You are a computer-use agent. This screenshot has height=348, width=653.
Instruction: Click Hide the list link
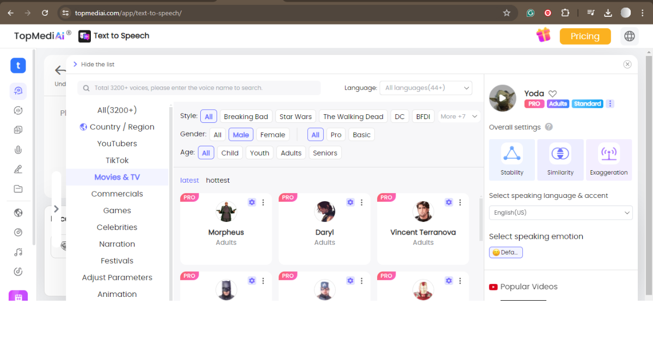[x=97, y=64]
